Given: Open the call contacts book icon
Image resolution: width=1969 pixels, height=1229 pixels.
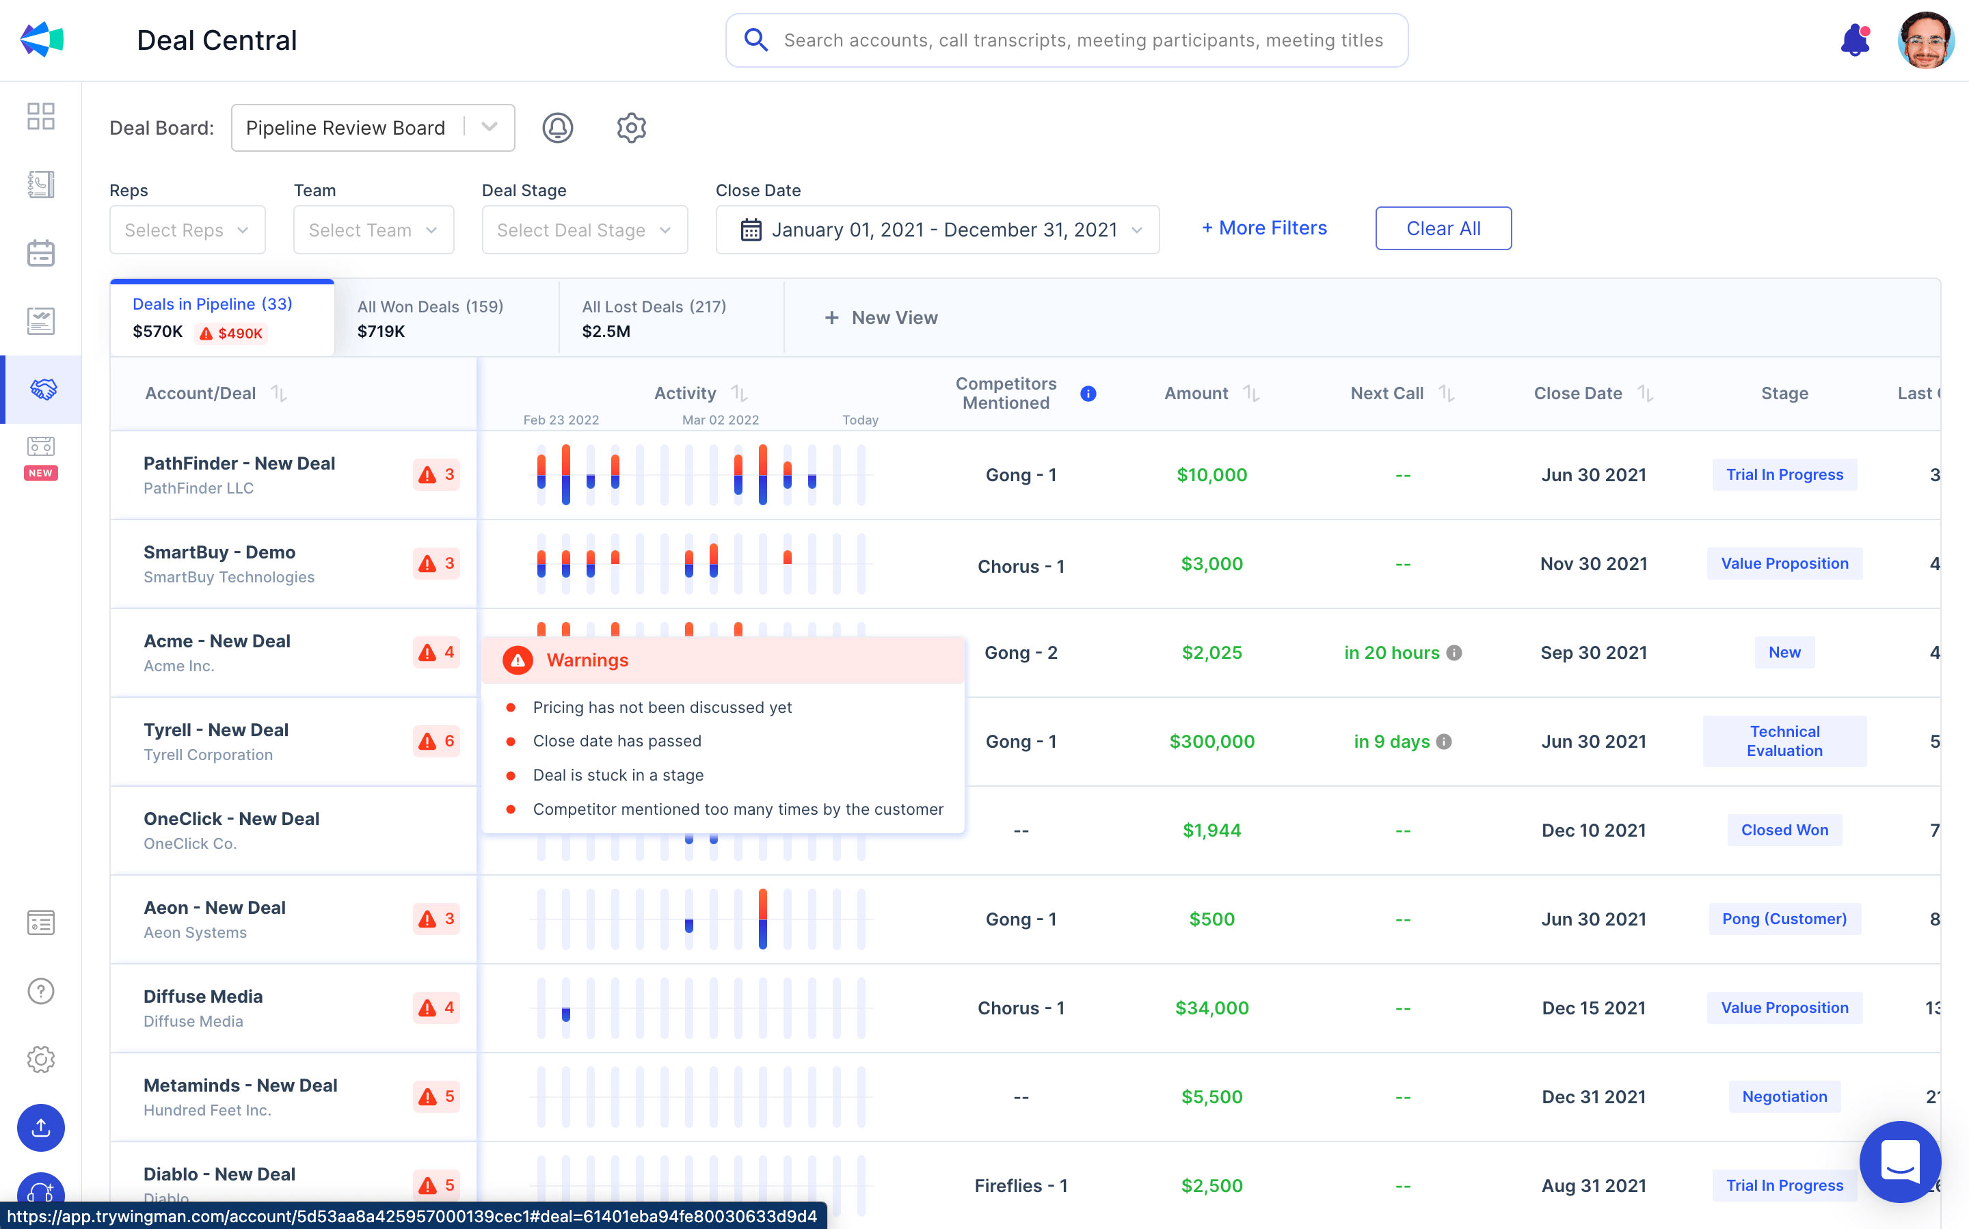Looking at the screenshot, I should tap(40, 185).
